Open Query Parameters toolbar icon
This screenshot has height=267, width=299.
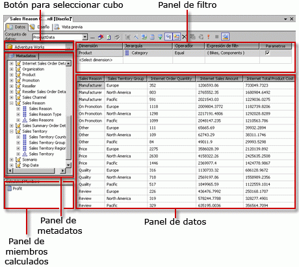192,37
